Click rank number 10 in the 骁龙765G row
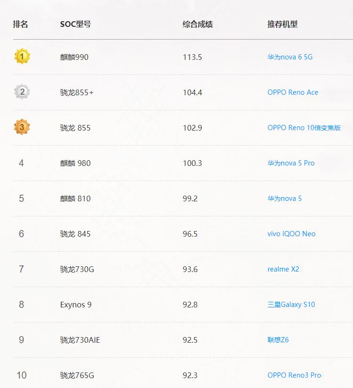 [22, 375]
